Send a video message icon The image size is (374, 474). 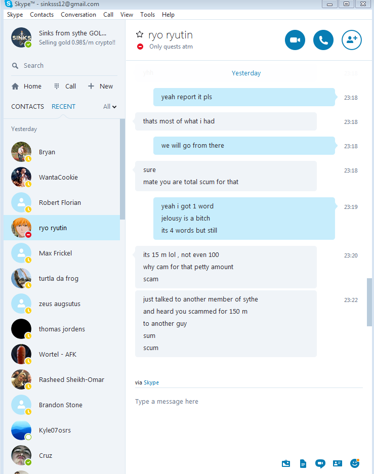coord(320,463)
